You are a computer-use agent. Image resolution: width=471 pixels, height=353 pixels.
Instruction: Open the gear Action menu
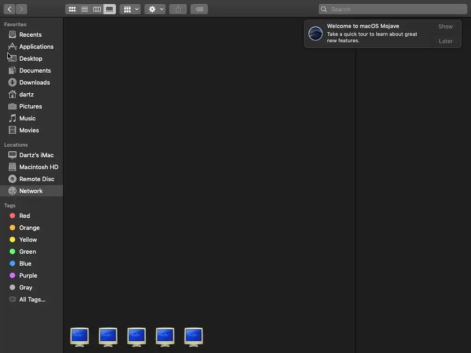tap(155, 9)
